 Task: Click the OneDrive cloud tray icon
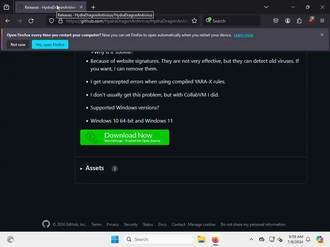coord(262,239)
